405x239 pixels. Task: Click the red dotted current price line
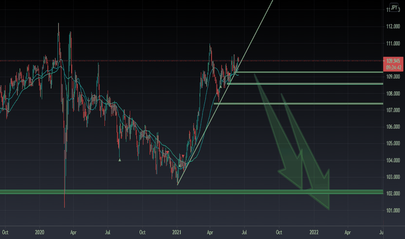point(191,61)
